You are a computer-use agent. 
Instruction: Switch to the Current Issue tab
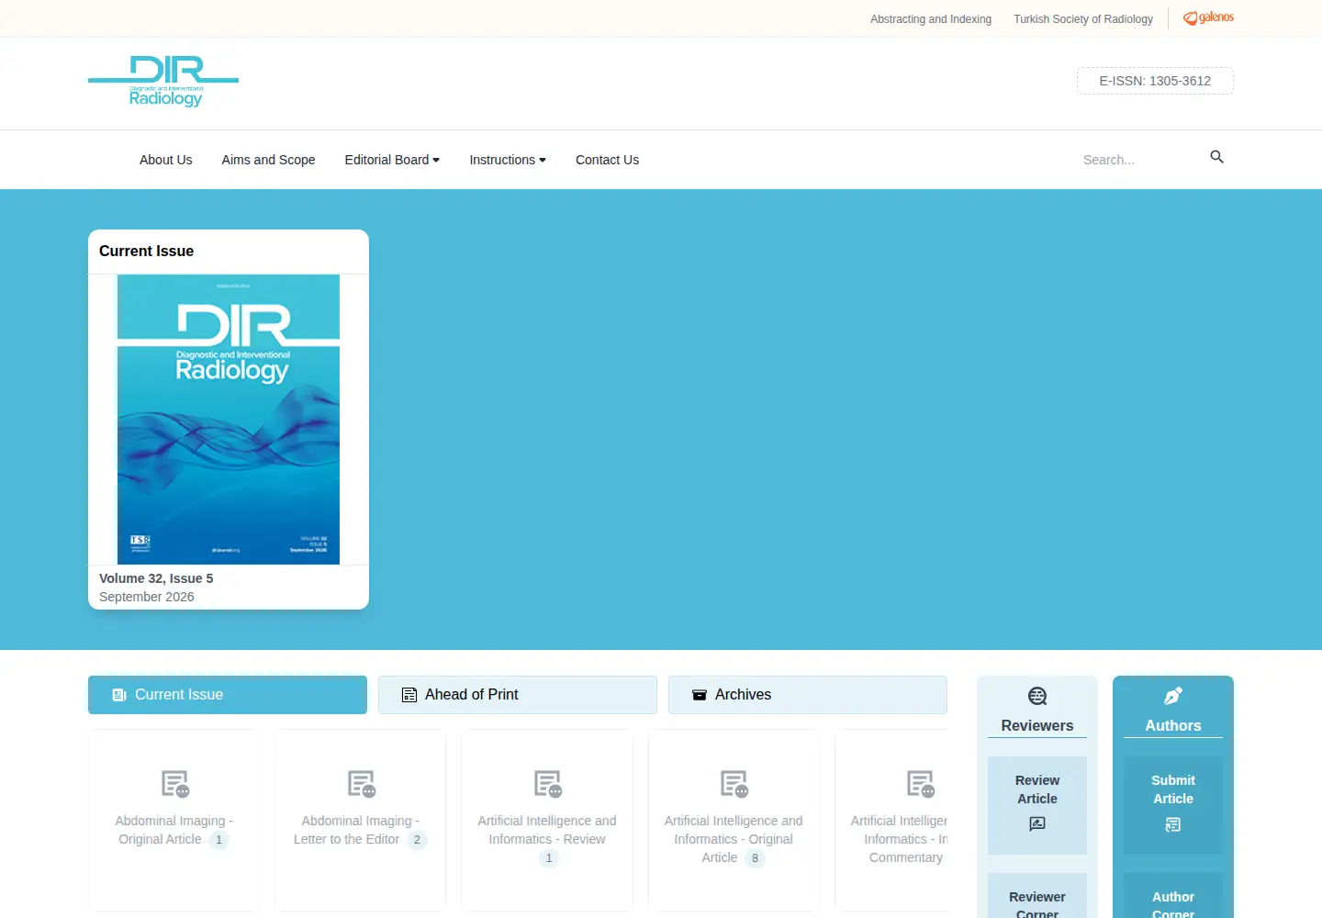click(x=228, y=695)
